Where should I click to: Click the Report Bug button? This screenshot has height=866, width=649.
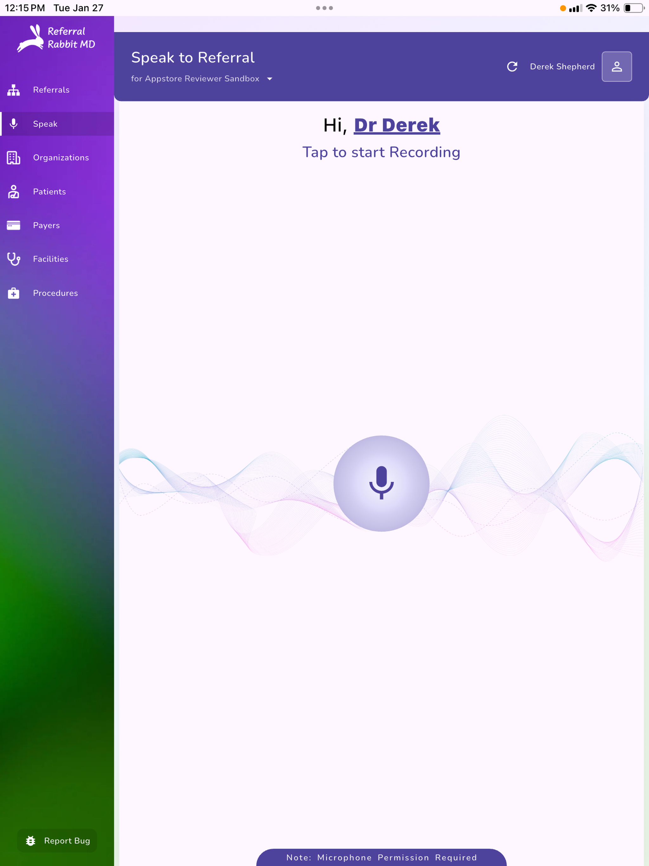pyautogui.click(x=57, y=841)
